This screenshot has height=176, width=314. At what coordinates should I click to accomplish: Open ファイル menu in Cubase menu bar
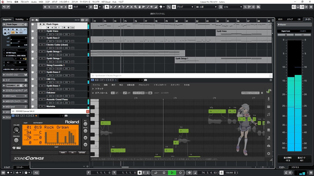(x=9, y=2)
